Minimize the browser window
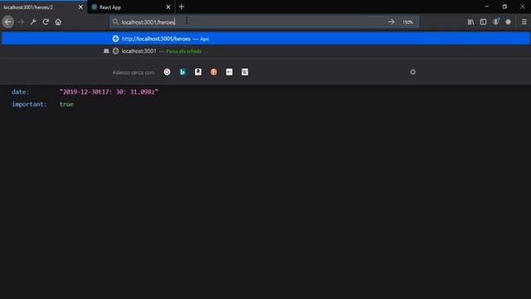531x299 pixels. [487, 7]
